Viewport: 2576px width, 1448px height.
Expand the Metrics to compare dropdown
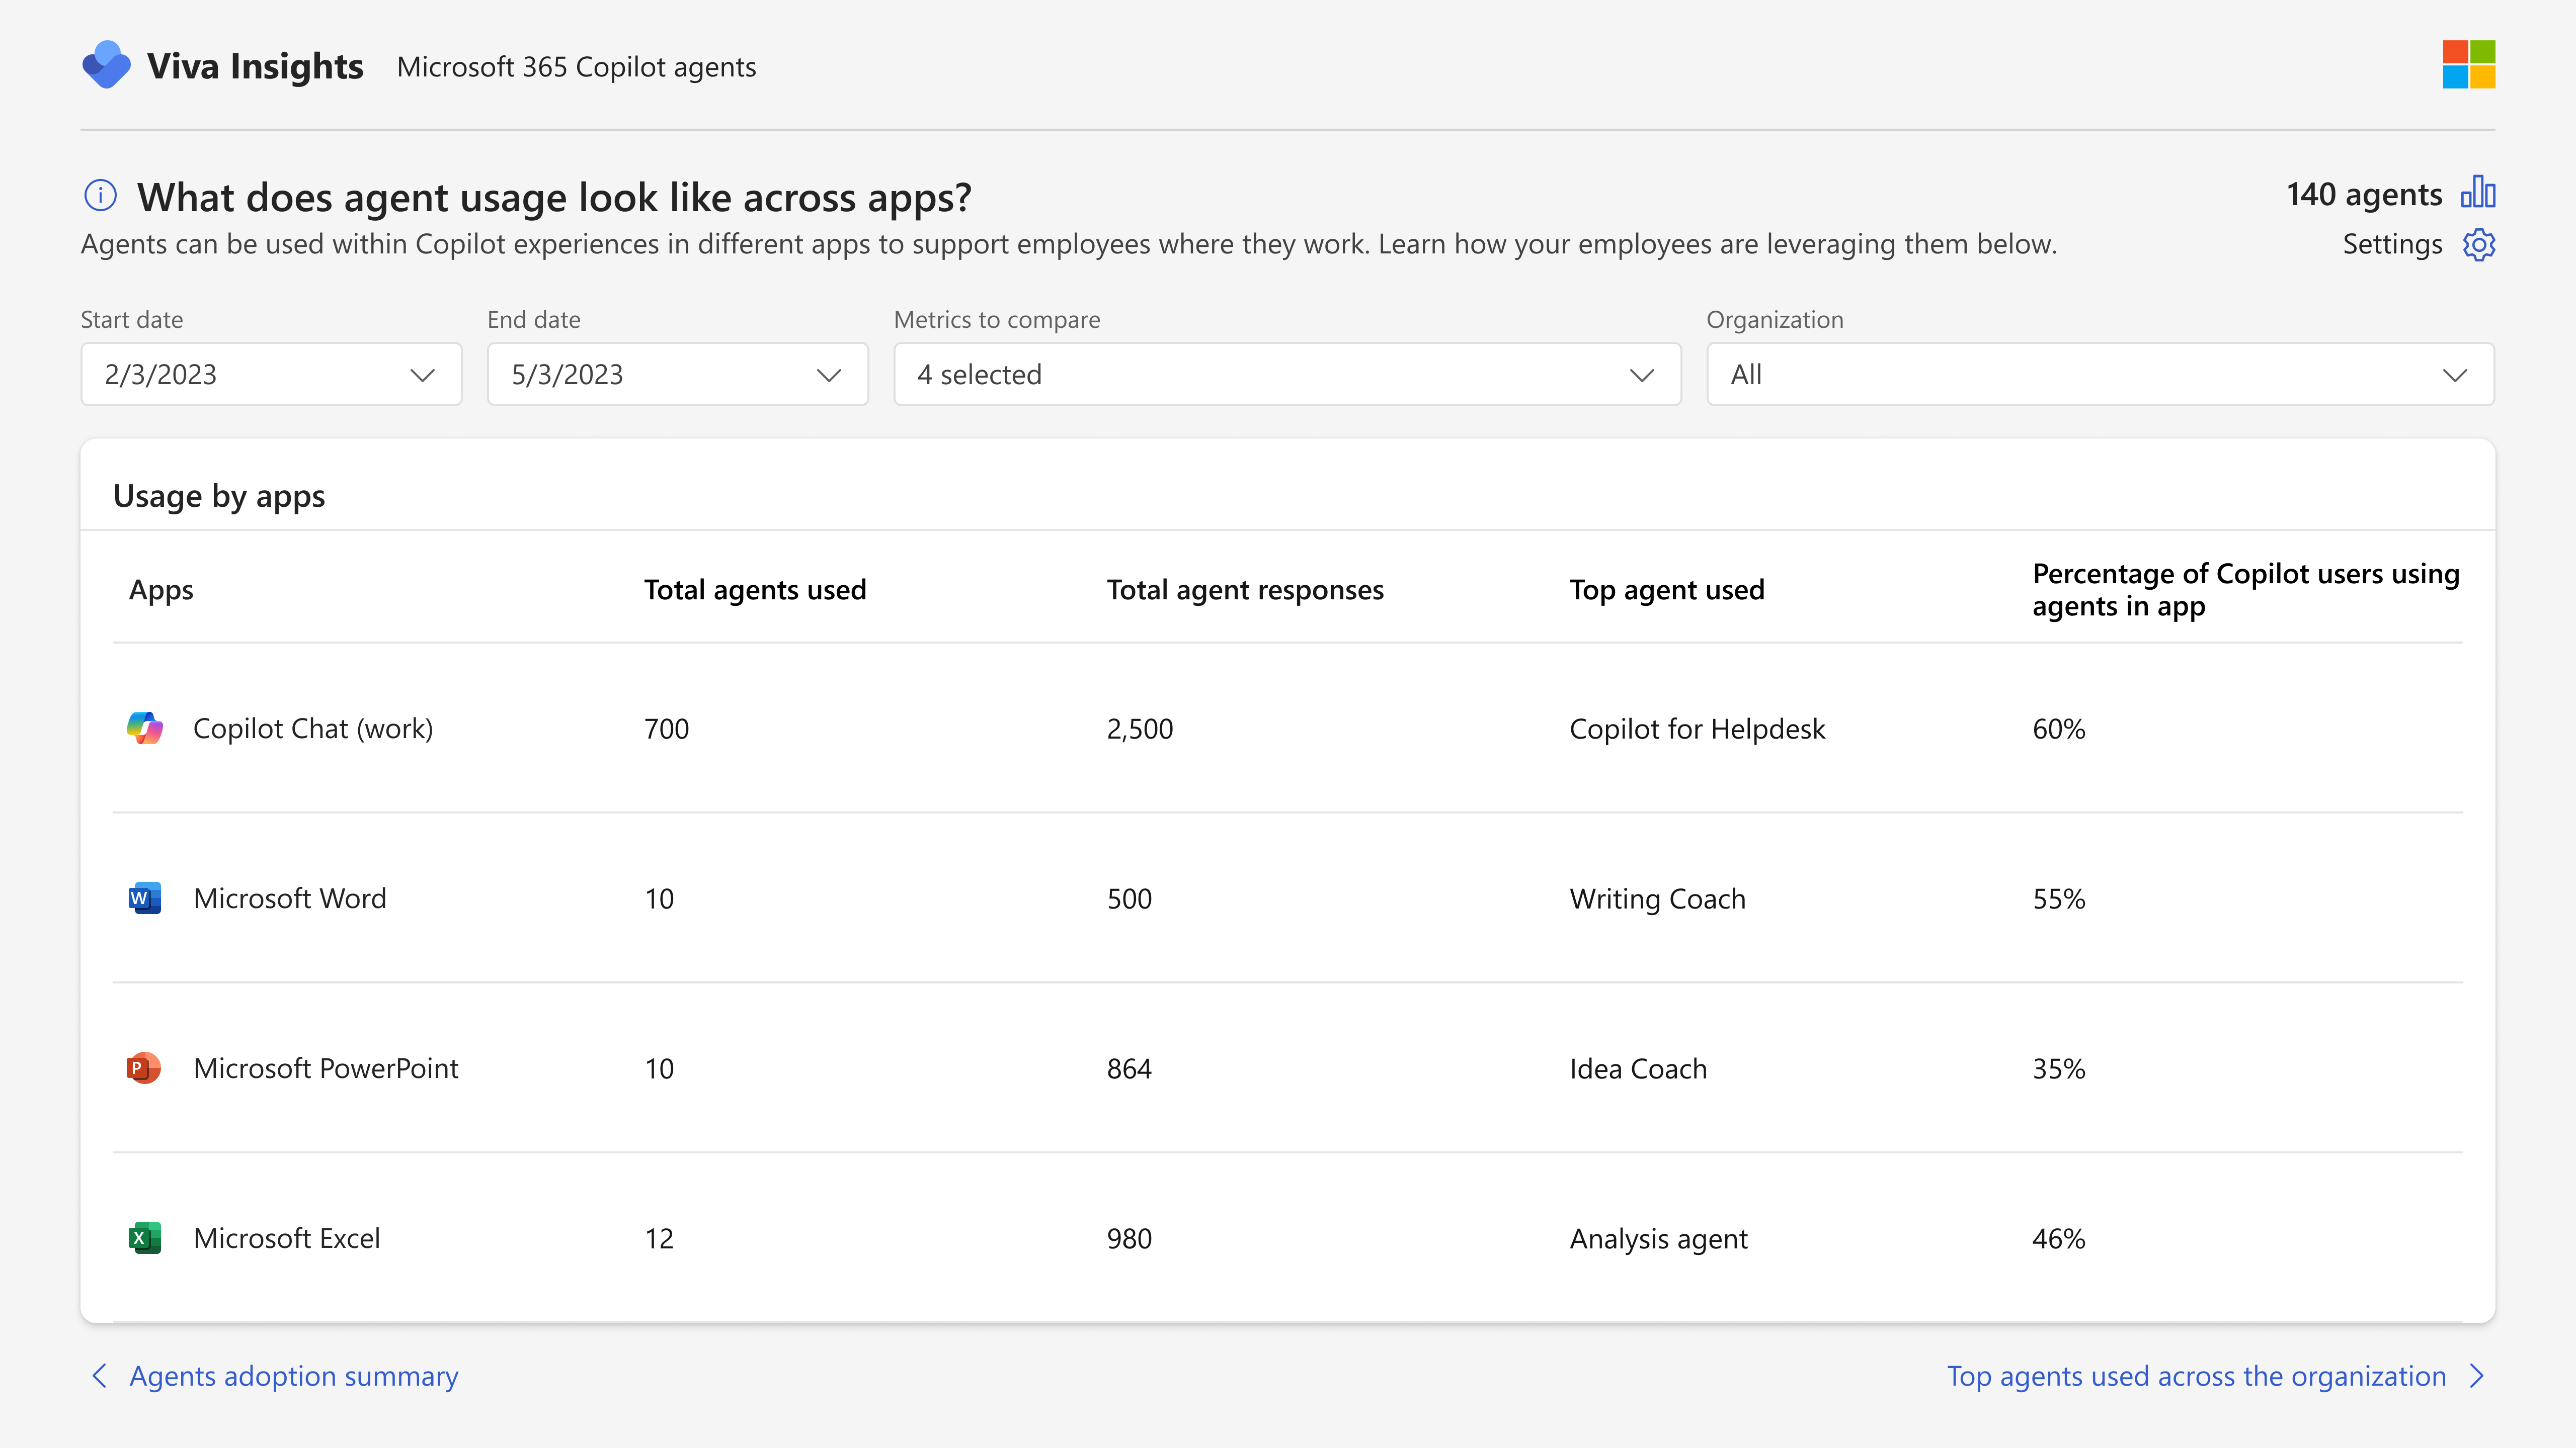click(1287, 374)
